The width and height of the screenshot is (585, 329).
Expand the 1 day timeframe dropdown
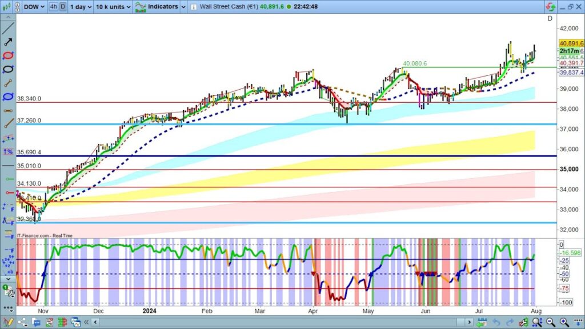(80, 6)
